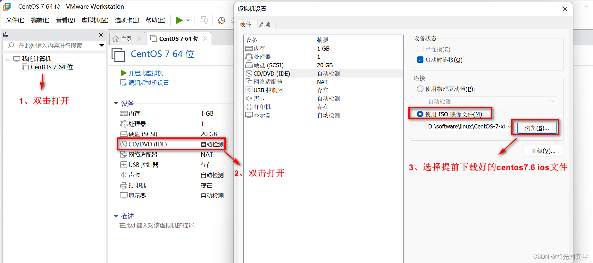
Task: Close the CentOS 7 64 位 tab
Action: tap(205, 38)
